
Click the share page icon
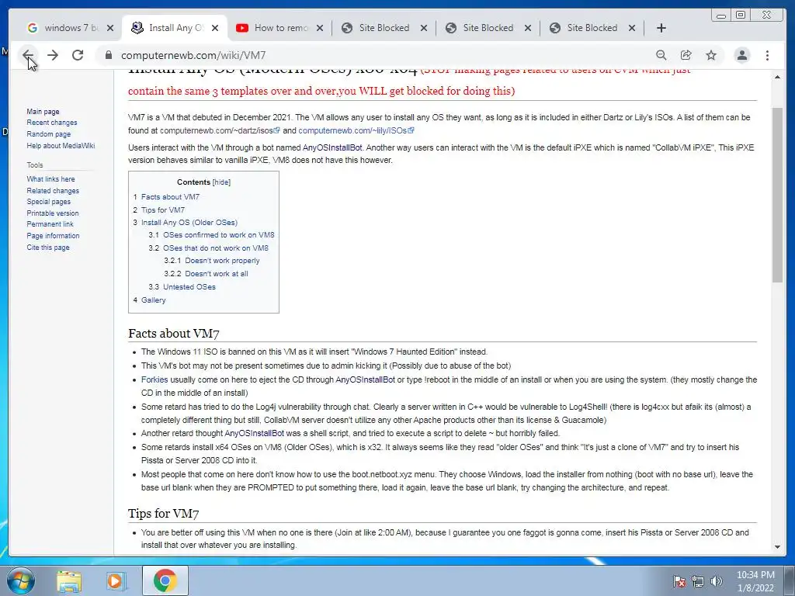pyautogui.click(x=686, y=55)
